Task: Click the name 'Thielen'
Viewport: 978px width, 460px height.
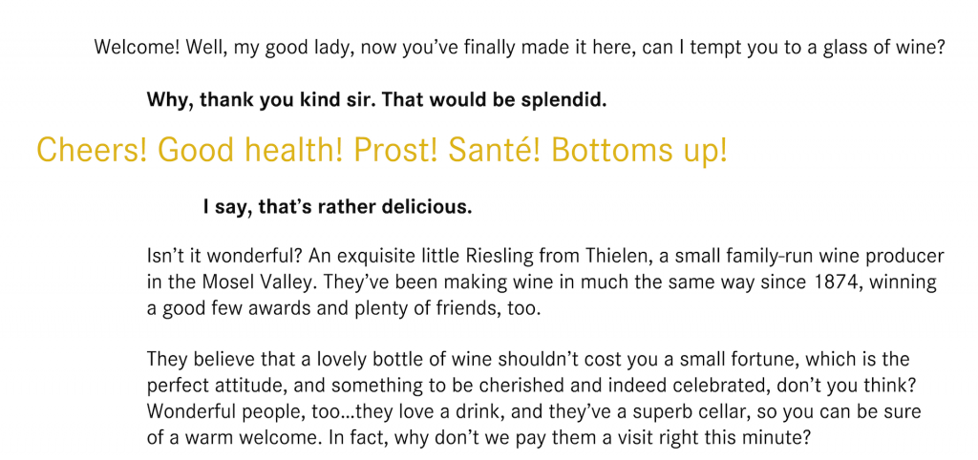Action: pyautogui.click(x=617, y=256)
